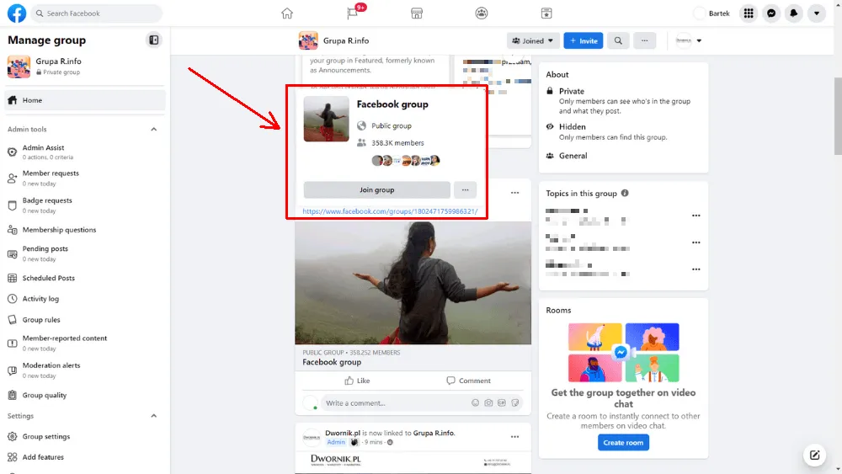Viewport: 842px width, 474px height.
Task: Click page vertical scrollbar
Action: (x=838, y=115)
